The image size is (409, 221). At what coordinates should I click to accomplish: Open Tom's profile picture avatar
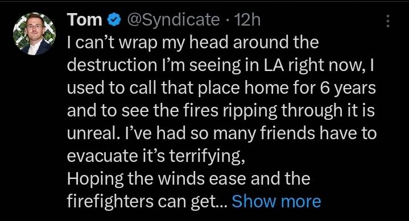click(x=35, y=34)
